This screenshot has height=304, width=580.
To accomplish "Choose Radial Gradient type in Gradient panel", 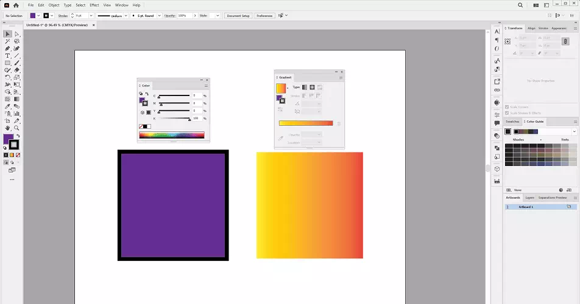I will (x=312, y=87).
